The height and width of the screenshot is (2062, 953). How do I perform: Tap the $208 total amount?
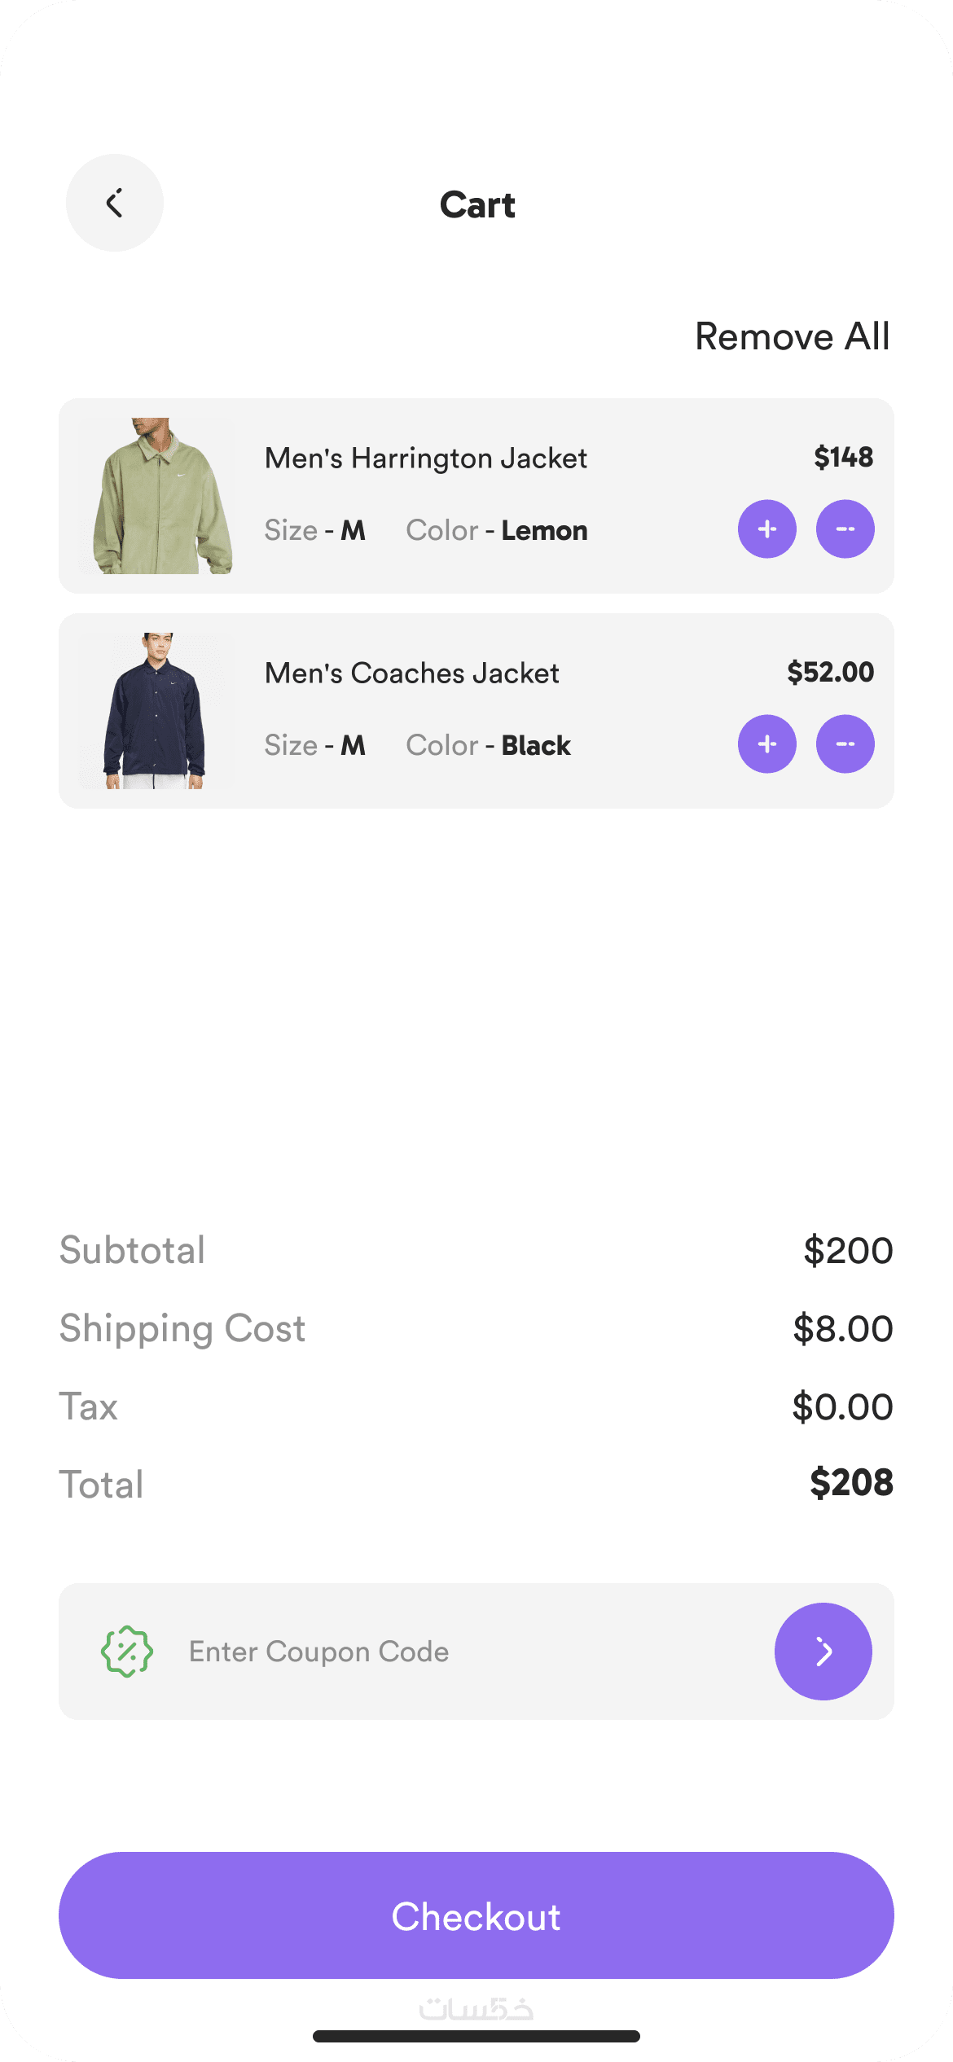pyautogui.click(x=851, y=1483)
